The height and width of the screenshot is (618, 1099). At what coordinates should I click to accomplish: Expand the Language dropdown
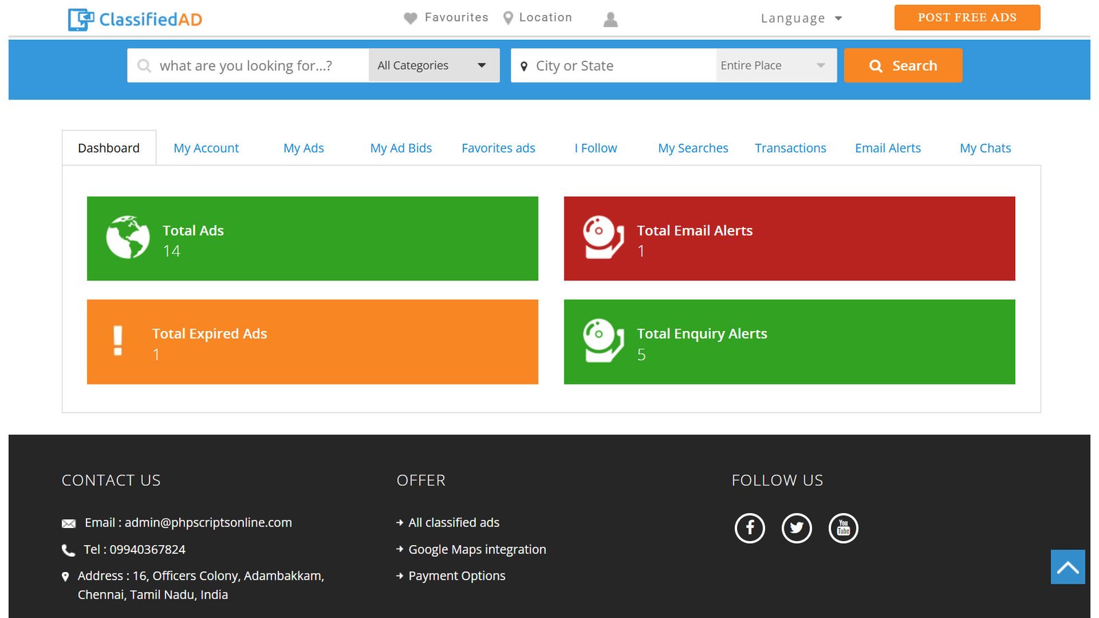pos(801,19)
